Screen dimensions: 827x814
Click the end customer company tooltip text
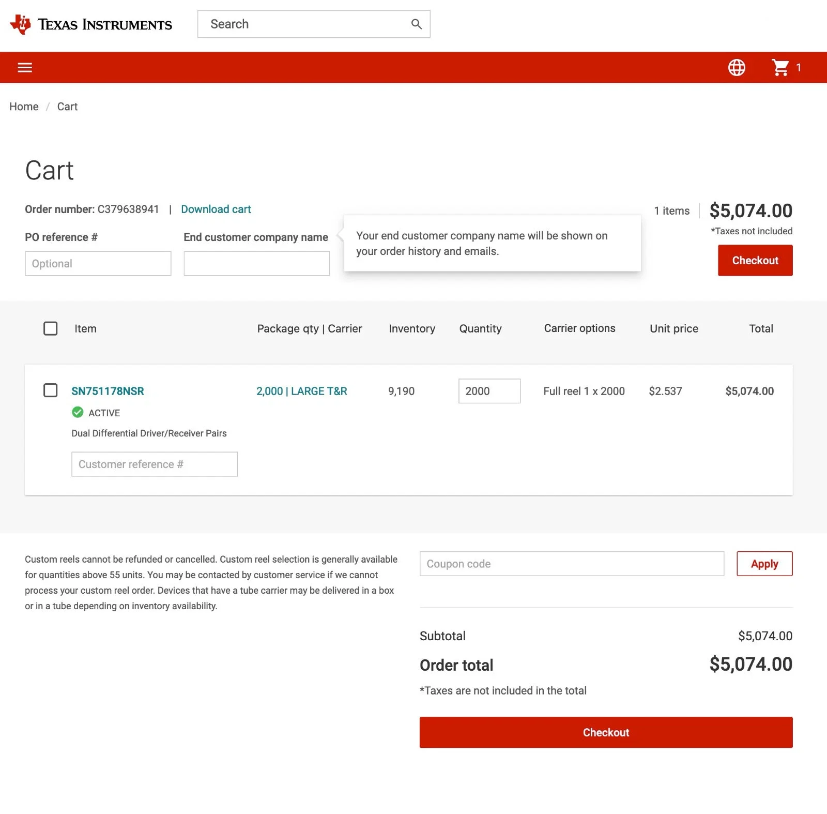click(x=482, y=243)
